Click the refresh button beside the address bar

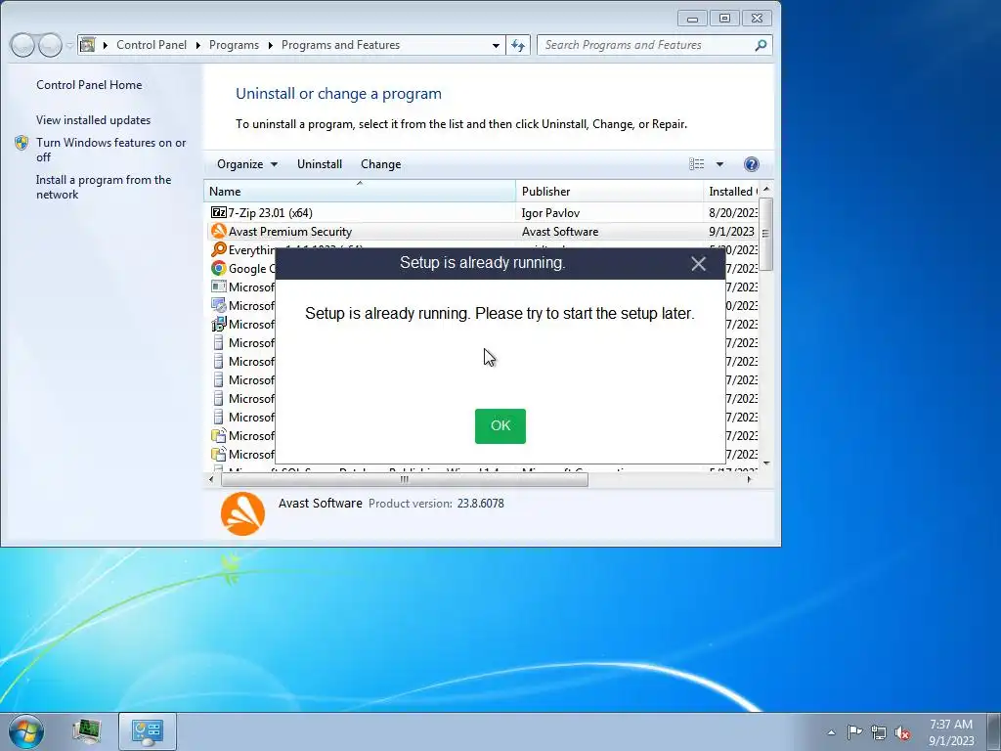[x=518, y=45]
